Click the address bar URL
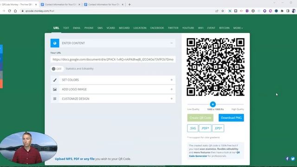Screen dimensions: 297x167 (40, 11)
